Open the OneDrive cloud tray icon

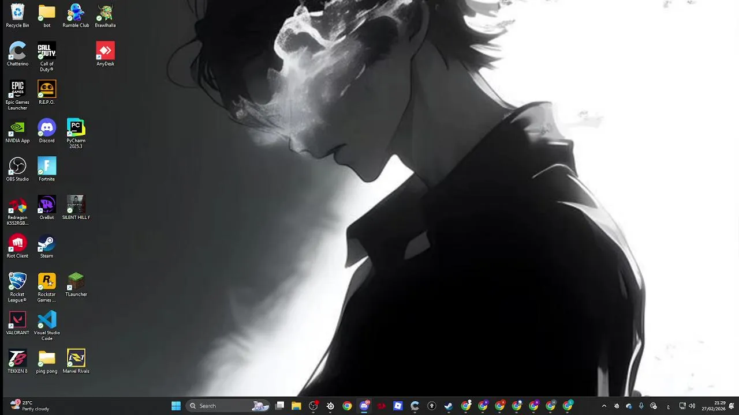click(629, 406)
